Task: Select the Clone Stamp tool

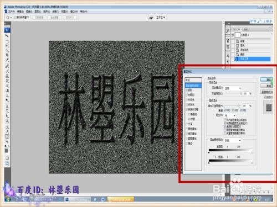Action: 7,76
